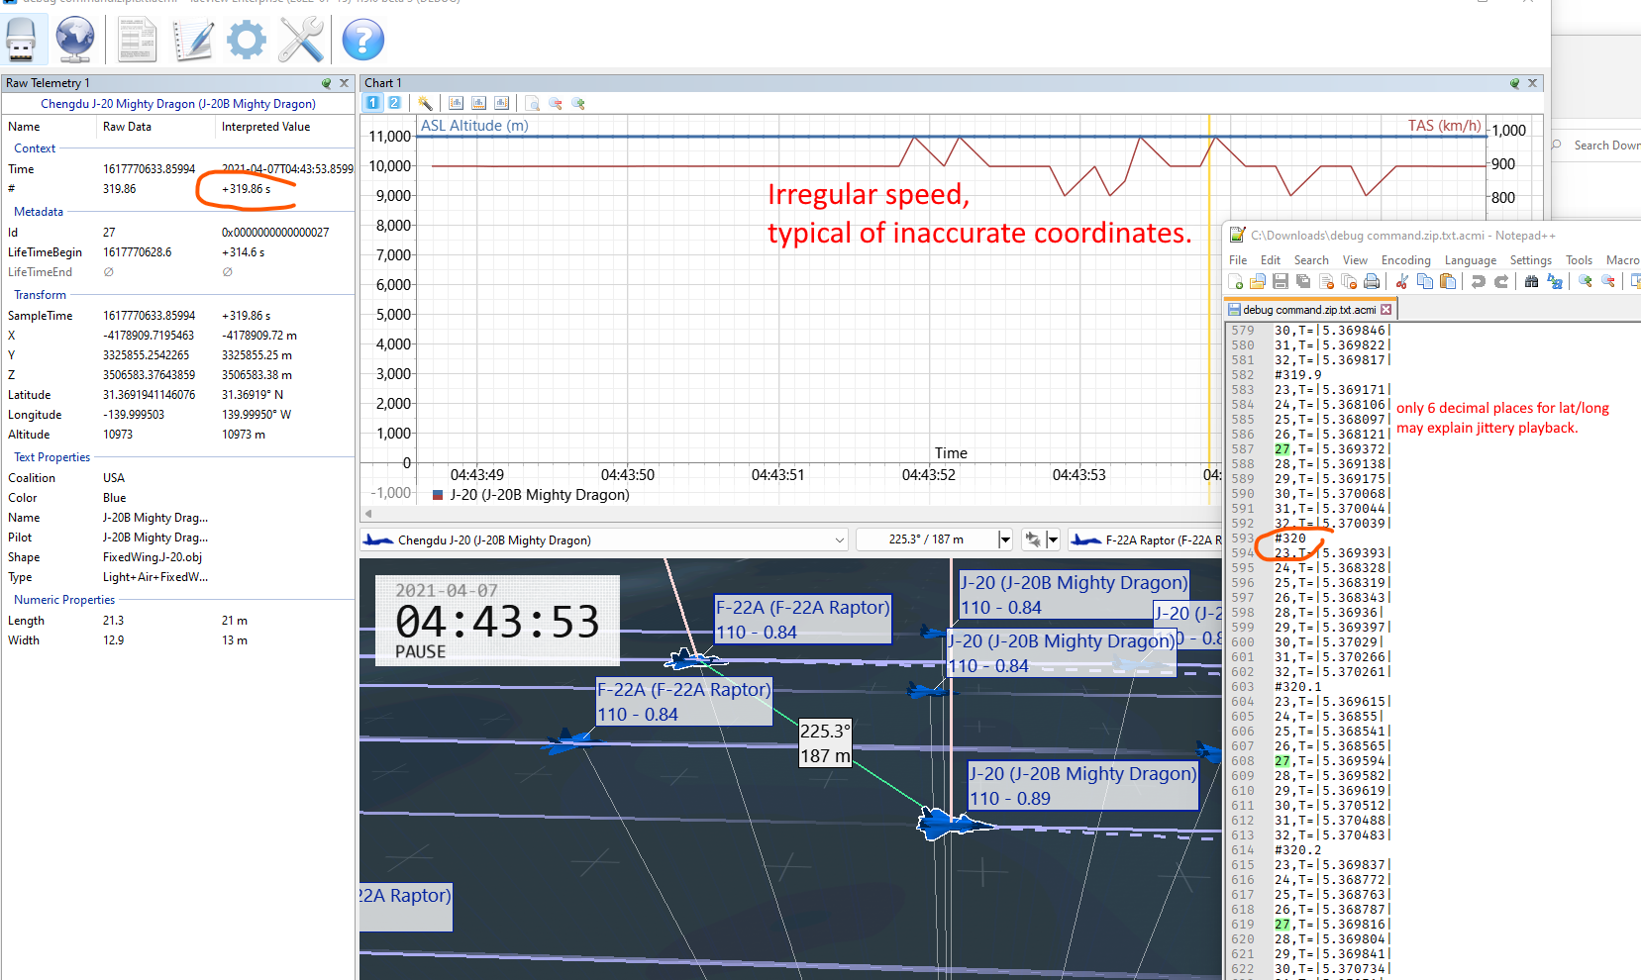Click the Chengdu J-20 Mighty Dragon telemetry title
This screenshot has height=980, width=1641.
pos(178,104)
